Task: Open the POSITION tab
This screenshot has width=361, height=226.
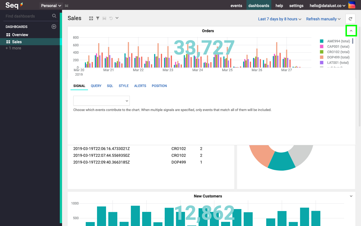Action: (159, 86)
